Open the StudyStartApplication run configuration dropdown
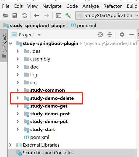The image size is (139, 157). pyautogui.click(x=107, y=15)
